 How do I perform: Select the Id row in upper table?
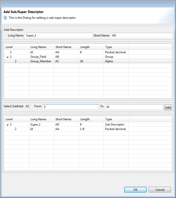88,52
